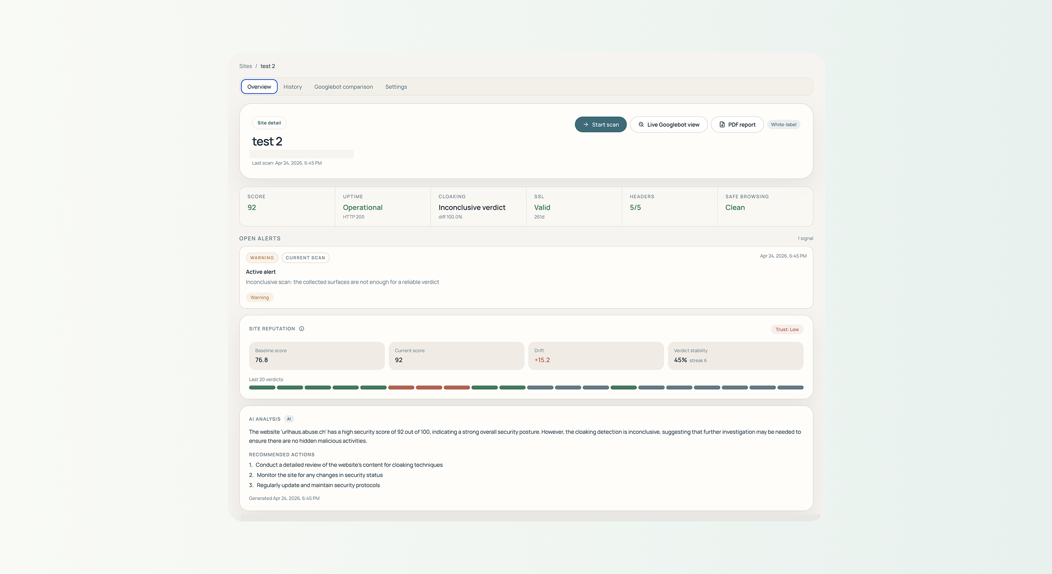Viewport: 1052px width, 574px height.
Task: Click the first green verdict bar
Action: [x=262, y=387]
